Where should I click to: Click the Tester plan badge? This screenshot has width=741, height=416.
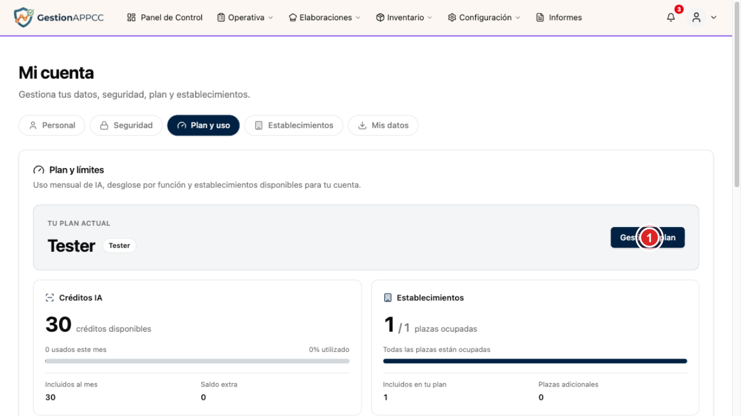pyautogui.click(x=119, y=246)
